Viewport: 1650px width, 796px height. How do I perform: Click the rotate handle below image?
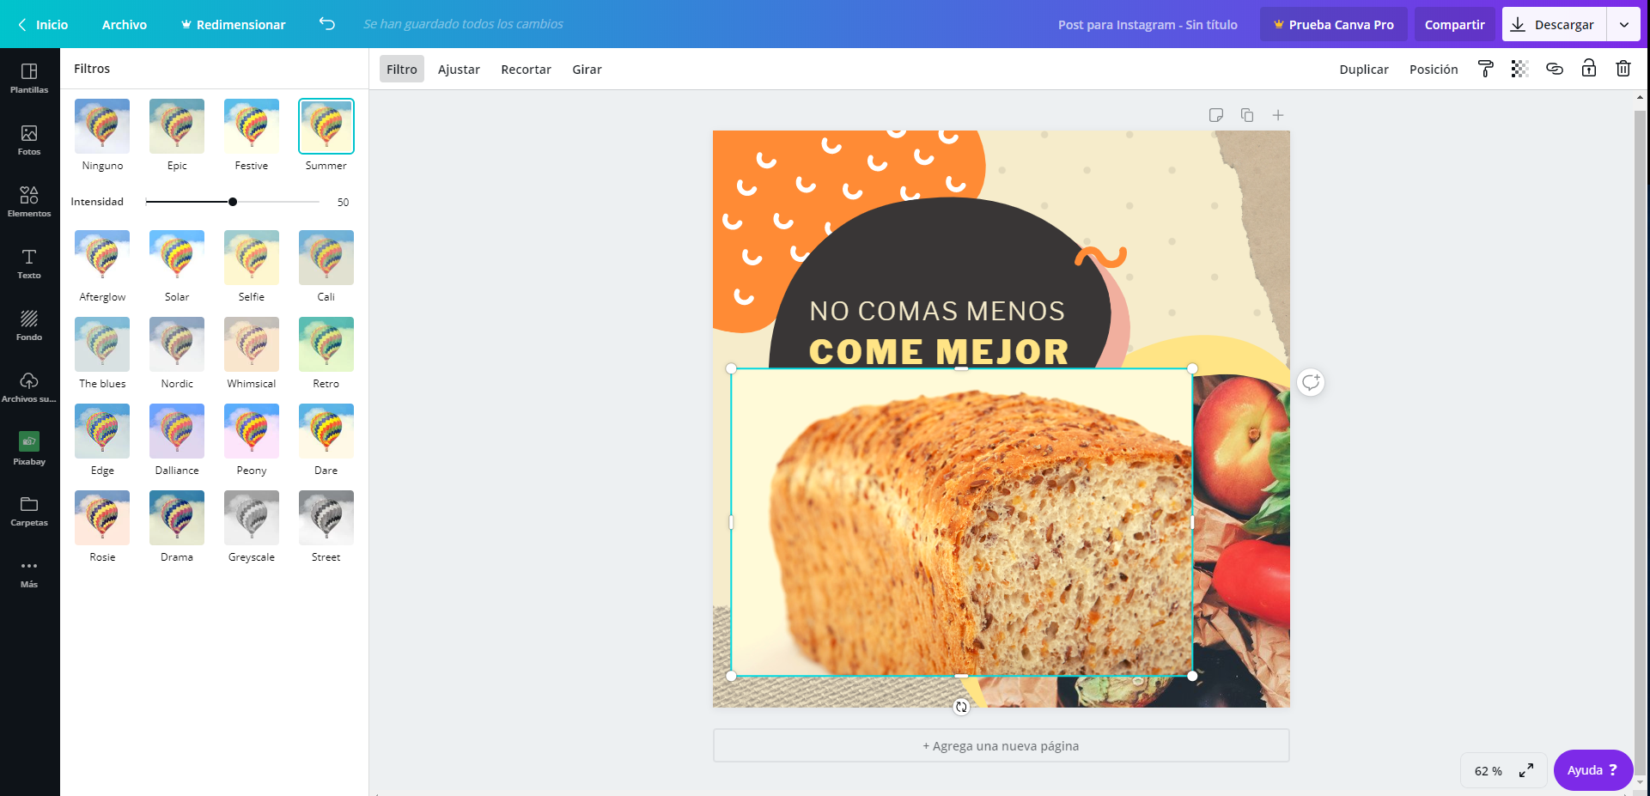[x=961, y=707]
